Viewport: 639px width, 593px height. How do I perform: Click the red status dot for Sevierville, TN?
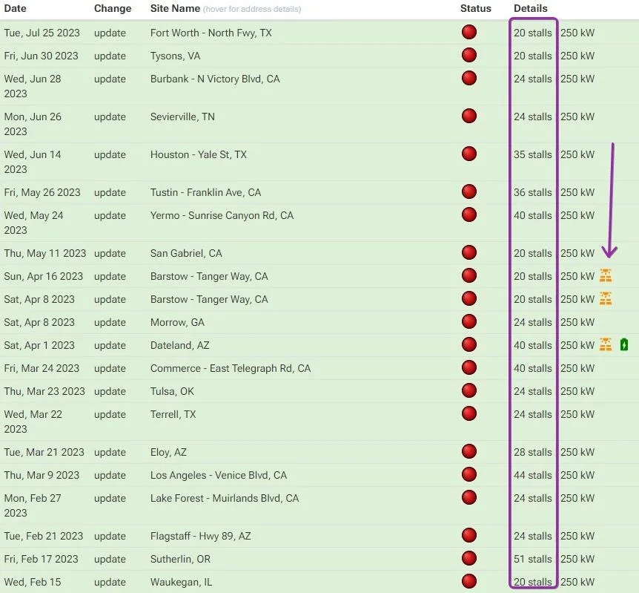pyautogui.click(x=469, y=116)
